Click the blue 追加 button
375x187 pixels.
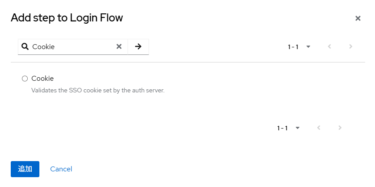[x=25, y=169]
